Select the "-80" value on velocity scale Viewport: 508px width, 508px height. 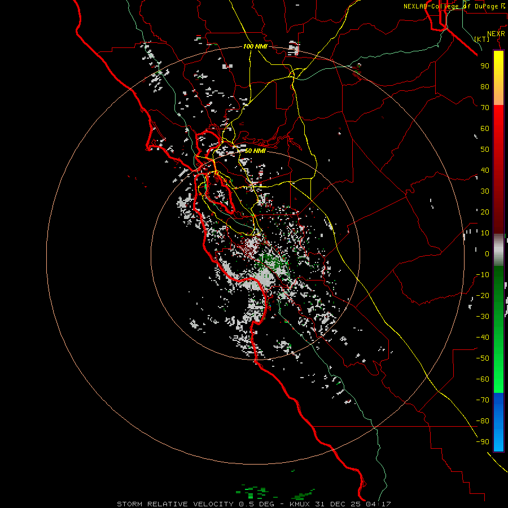483,421
